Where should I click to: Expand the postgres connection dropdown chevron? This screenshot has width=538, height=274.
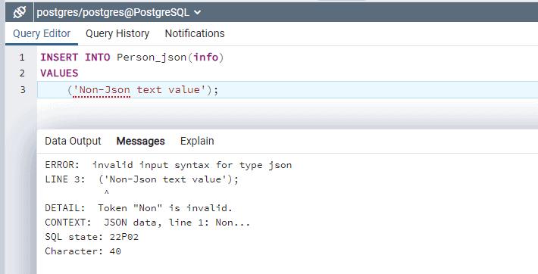point(197,12)
